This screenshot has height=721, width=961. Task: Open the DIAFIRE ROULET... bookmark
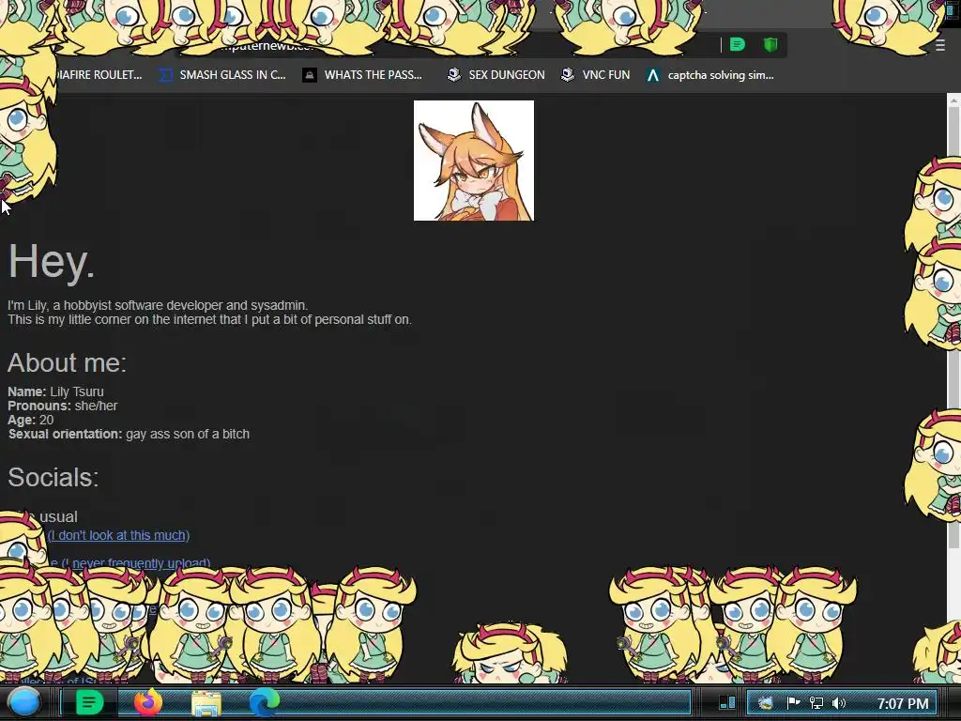coord(99,75)
